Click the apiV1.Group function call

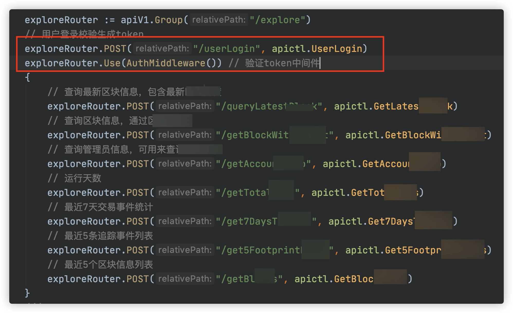click(152, 20)
